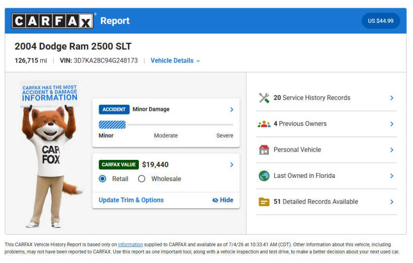Click the green CARFAX VALUE badge

pos(119,165)
